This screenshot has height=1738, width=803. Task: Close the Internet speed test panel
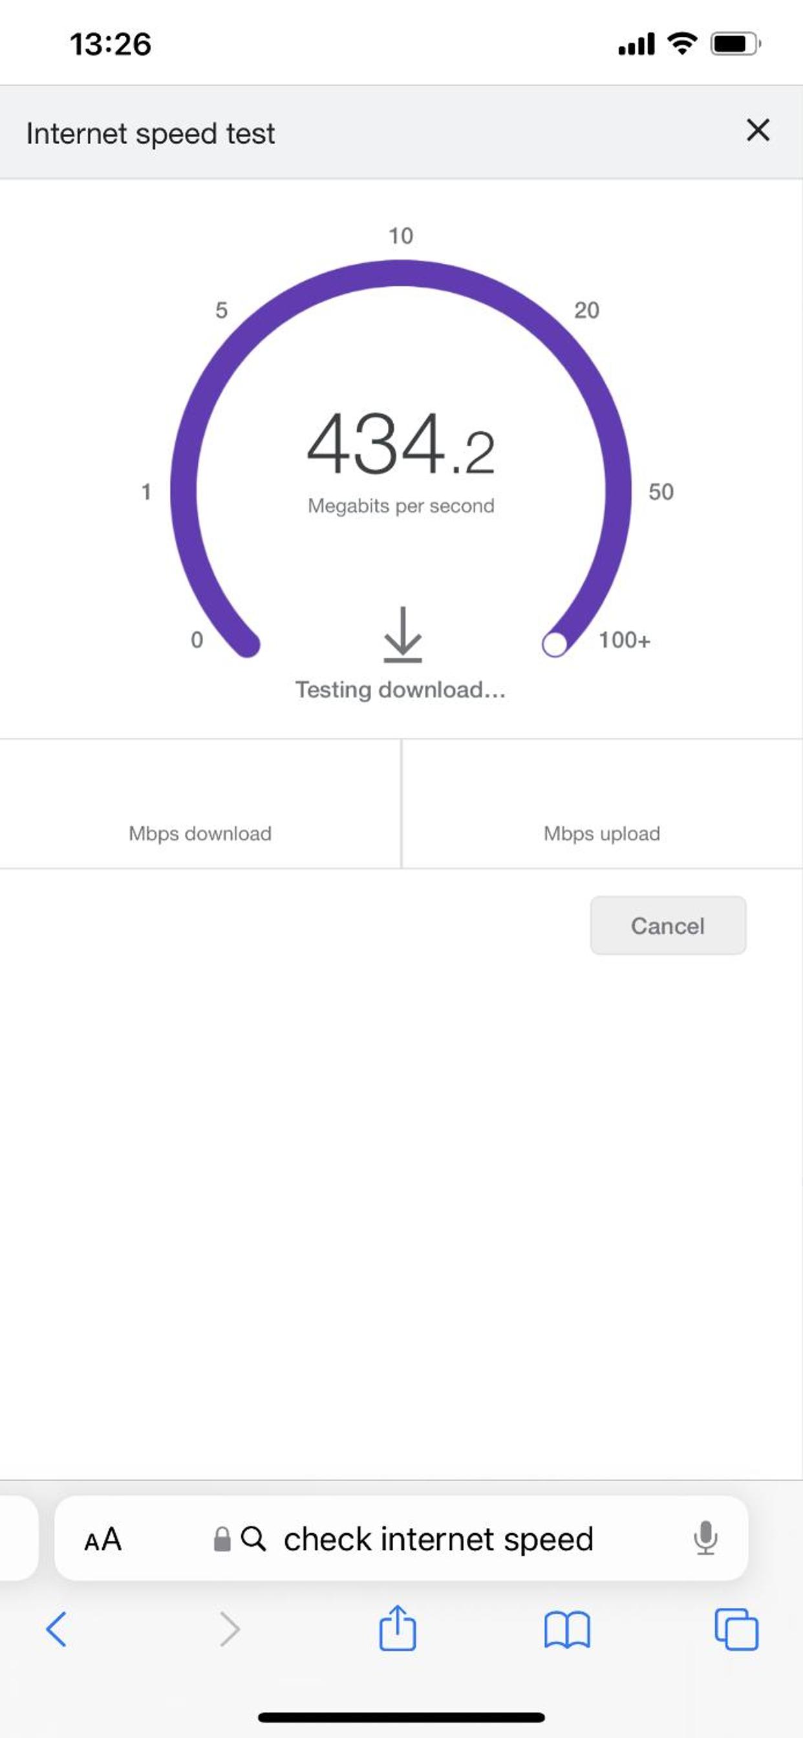click(x=758, y=130)
